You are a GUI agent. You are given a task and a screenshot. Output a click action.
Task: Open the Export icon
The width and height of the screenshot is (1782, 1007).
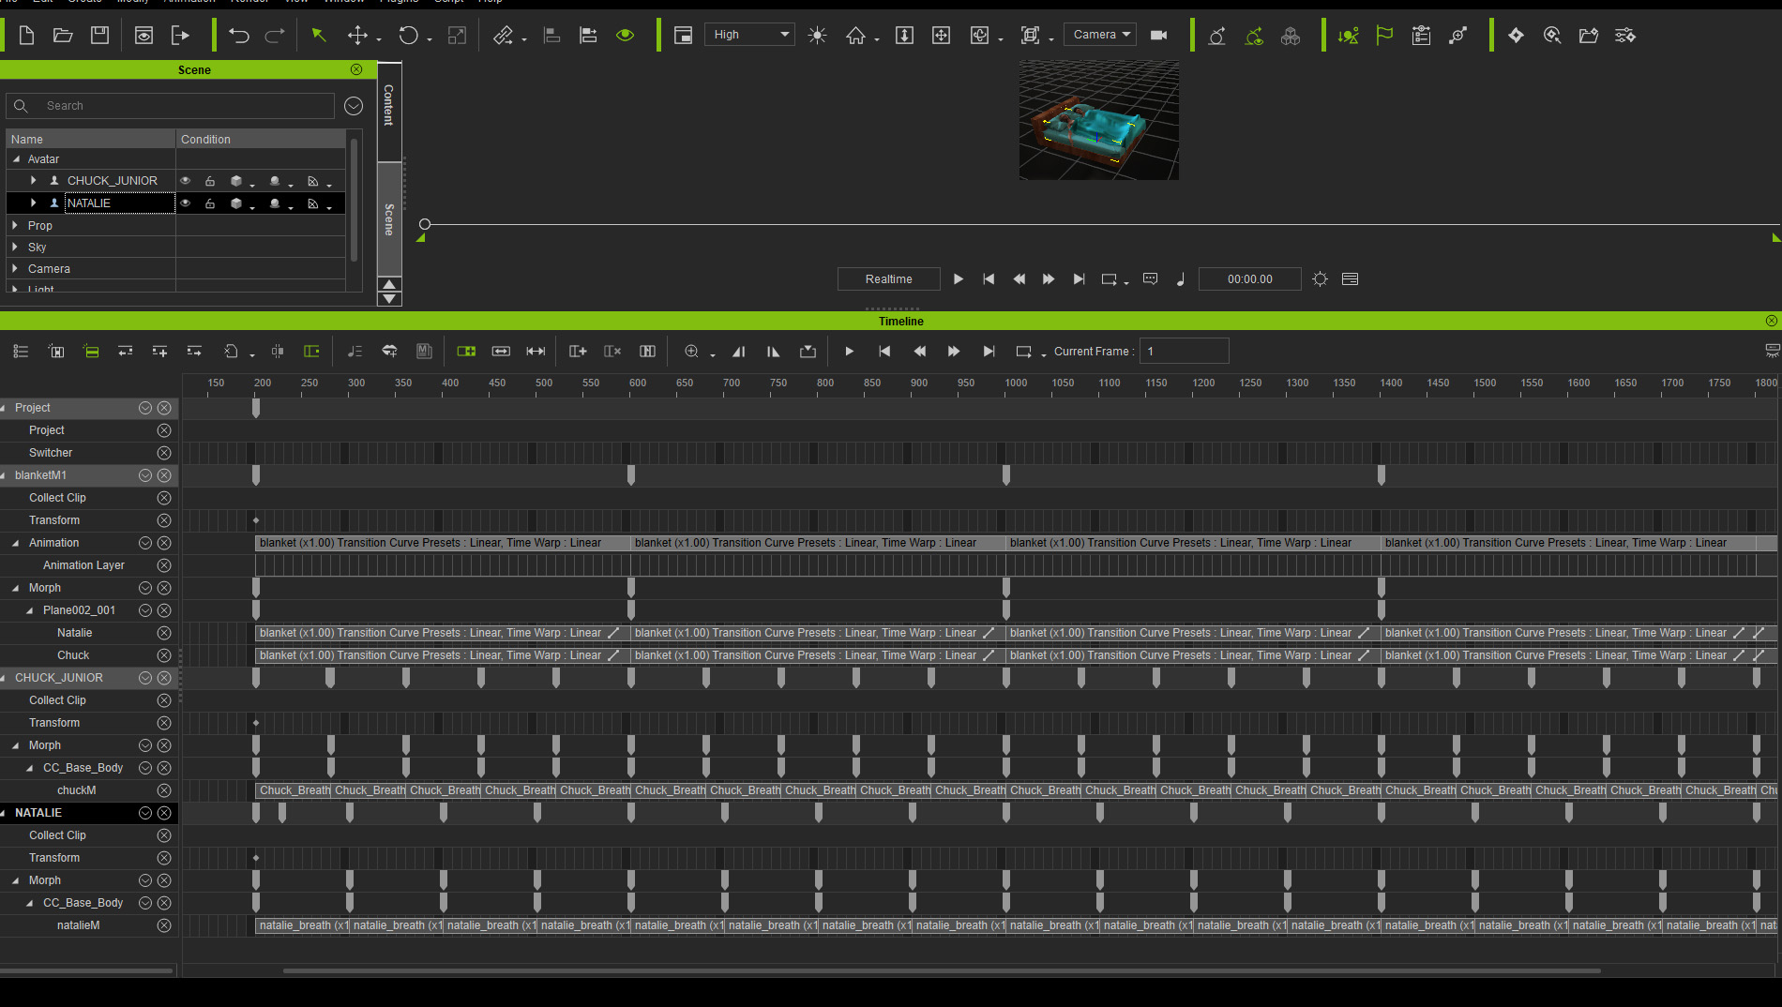click(x=180, y=35)
